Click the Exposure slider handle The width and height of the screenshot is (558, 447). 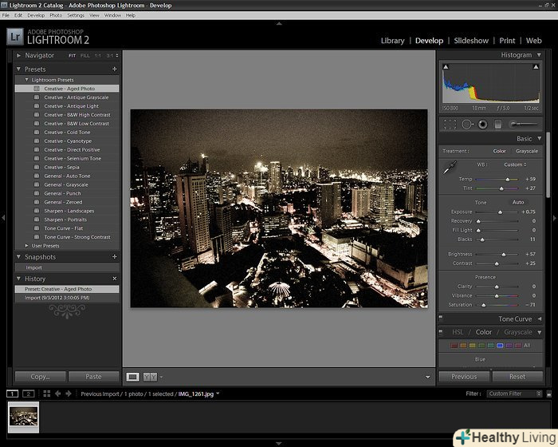coord(500,212)
